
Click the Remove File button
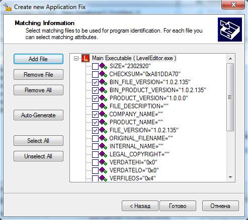[38, 75]
